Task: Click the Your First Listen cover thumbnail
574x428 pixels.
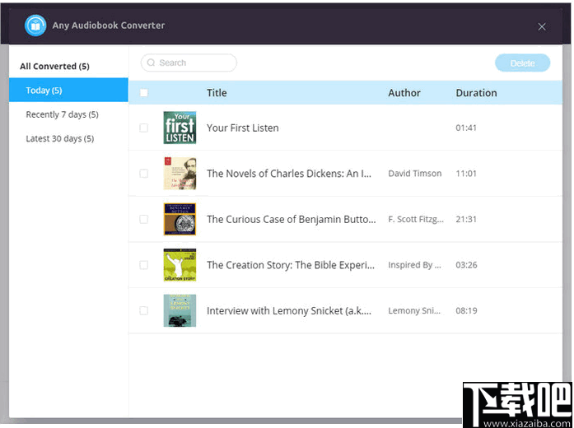Action: 180,128
